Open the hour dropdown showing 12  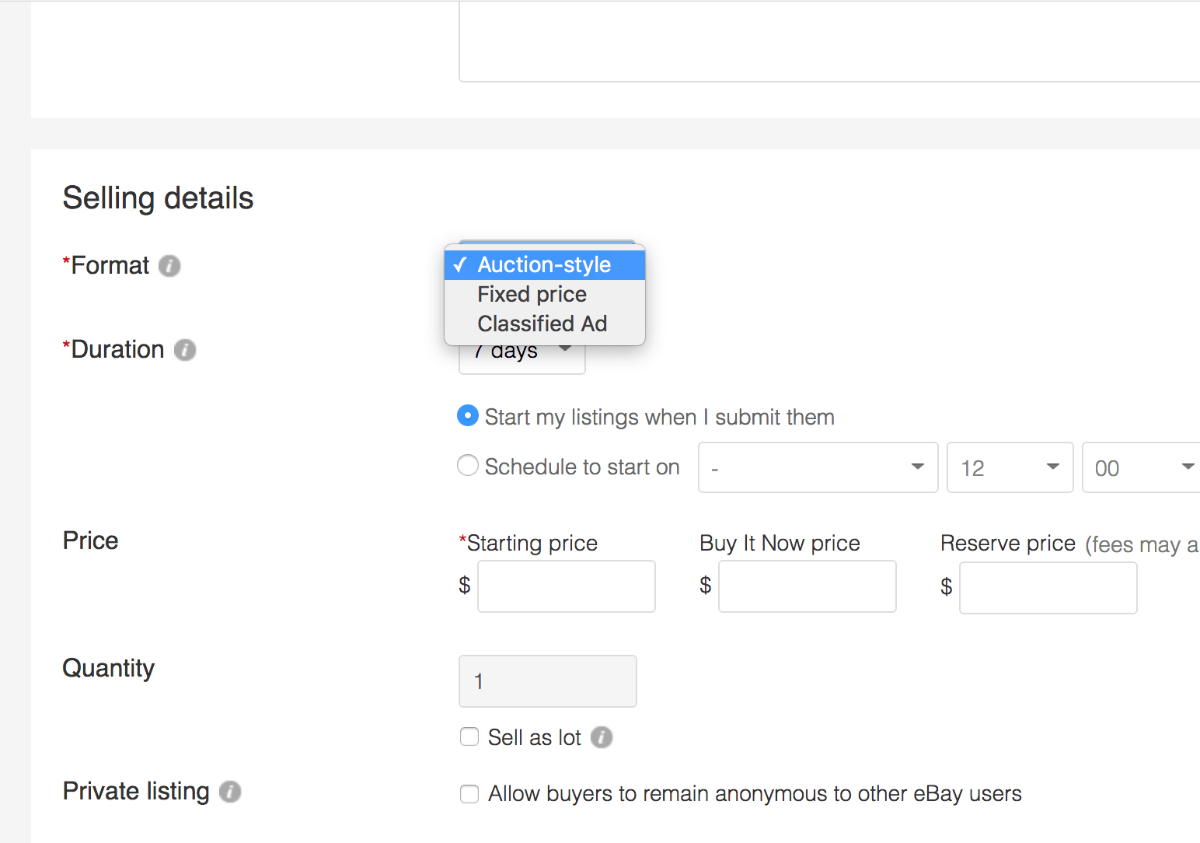click(x=1009, y=467)
